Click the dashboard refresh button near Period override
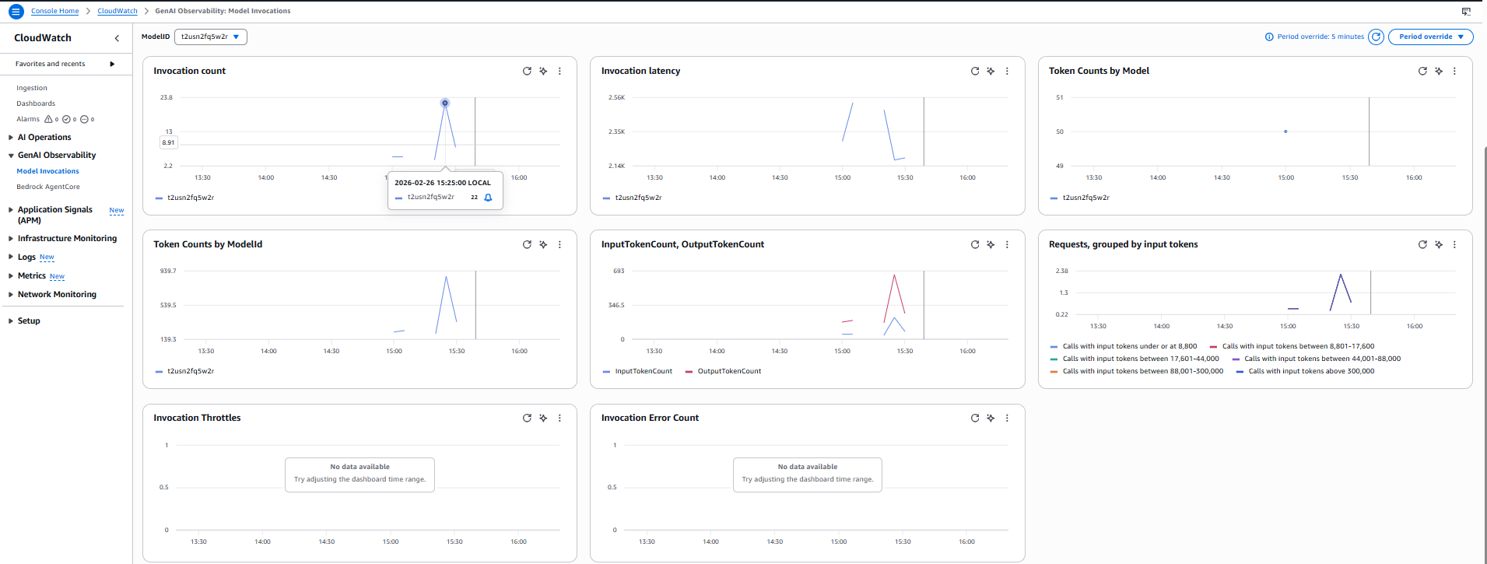This screenshot has width=1487, height=564. 1376,37
